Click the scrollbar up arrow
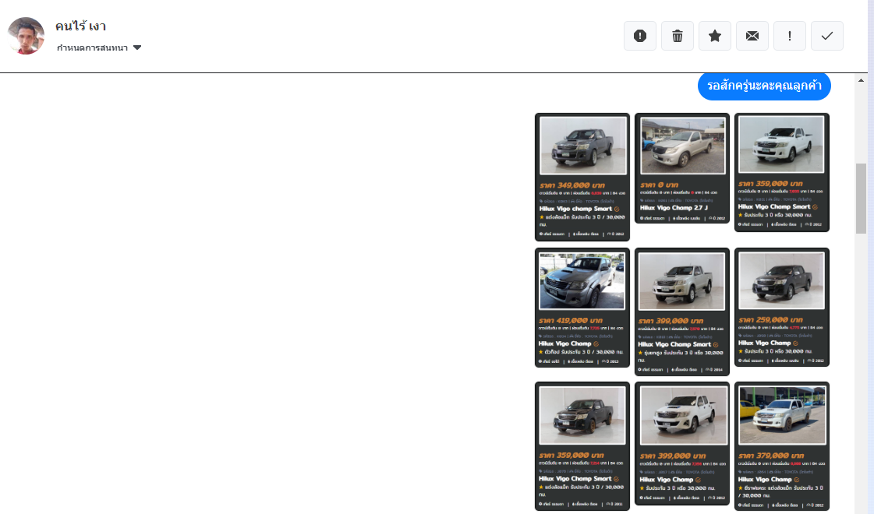874x514 pixels. tap(861, 81)
